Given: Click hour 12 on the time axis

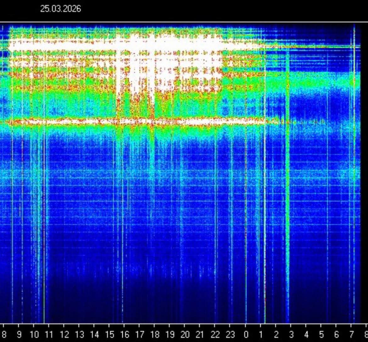Looking at the screenshot, I should pyautogui.click(x=64, y=334).
